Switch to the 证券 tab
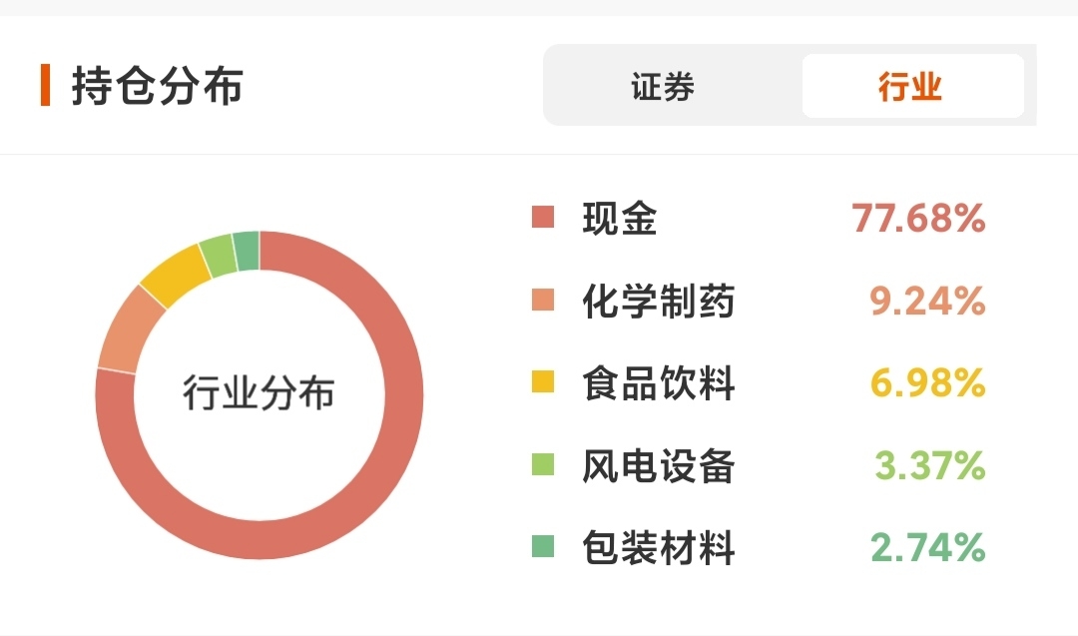This screenshot has width=1078, height=636. [663, 87]
